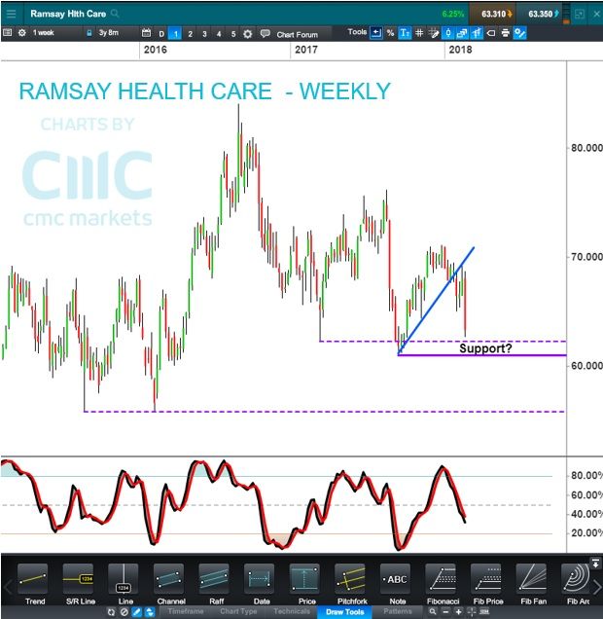Click the pop-out window icon in header
This screenshot has height=619, width=603.
point(580,15)
